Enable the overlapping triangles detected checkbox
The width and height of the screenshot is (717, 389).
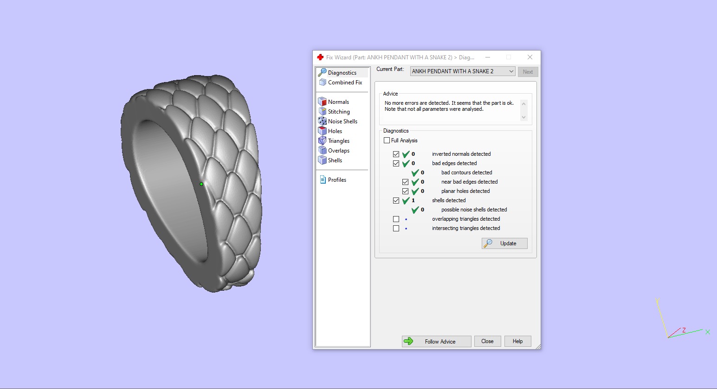(x=396, y=219)
